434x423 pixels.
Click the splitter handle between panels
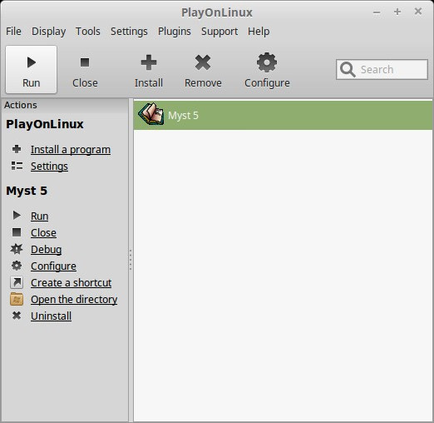(131, 260)
